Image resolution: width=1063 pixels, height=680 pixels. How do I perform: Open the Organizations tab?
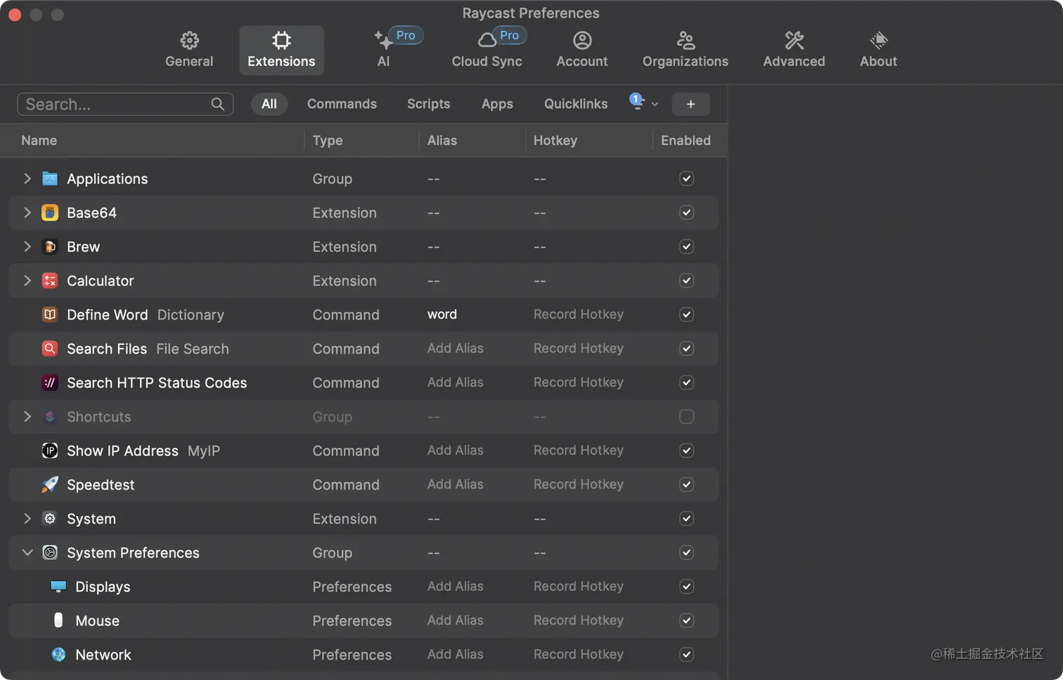coord(685,50)
